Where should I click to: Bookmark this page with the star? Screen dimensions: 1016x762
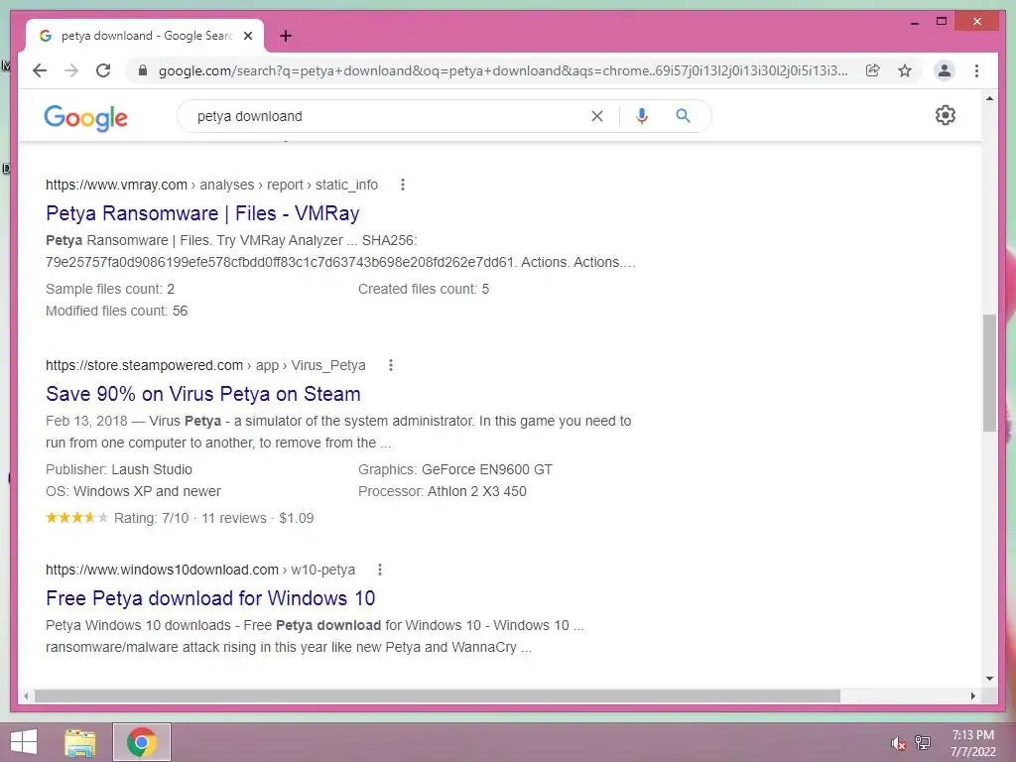[905, 70]
